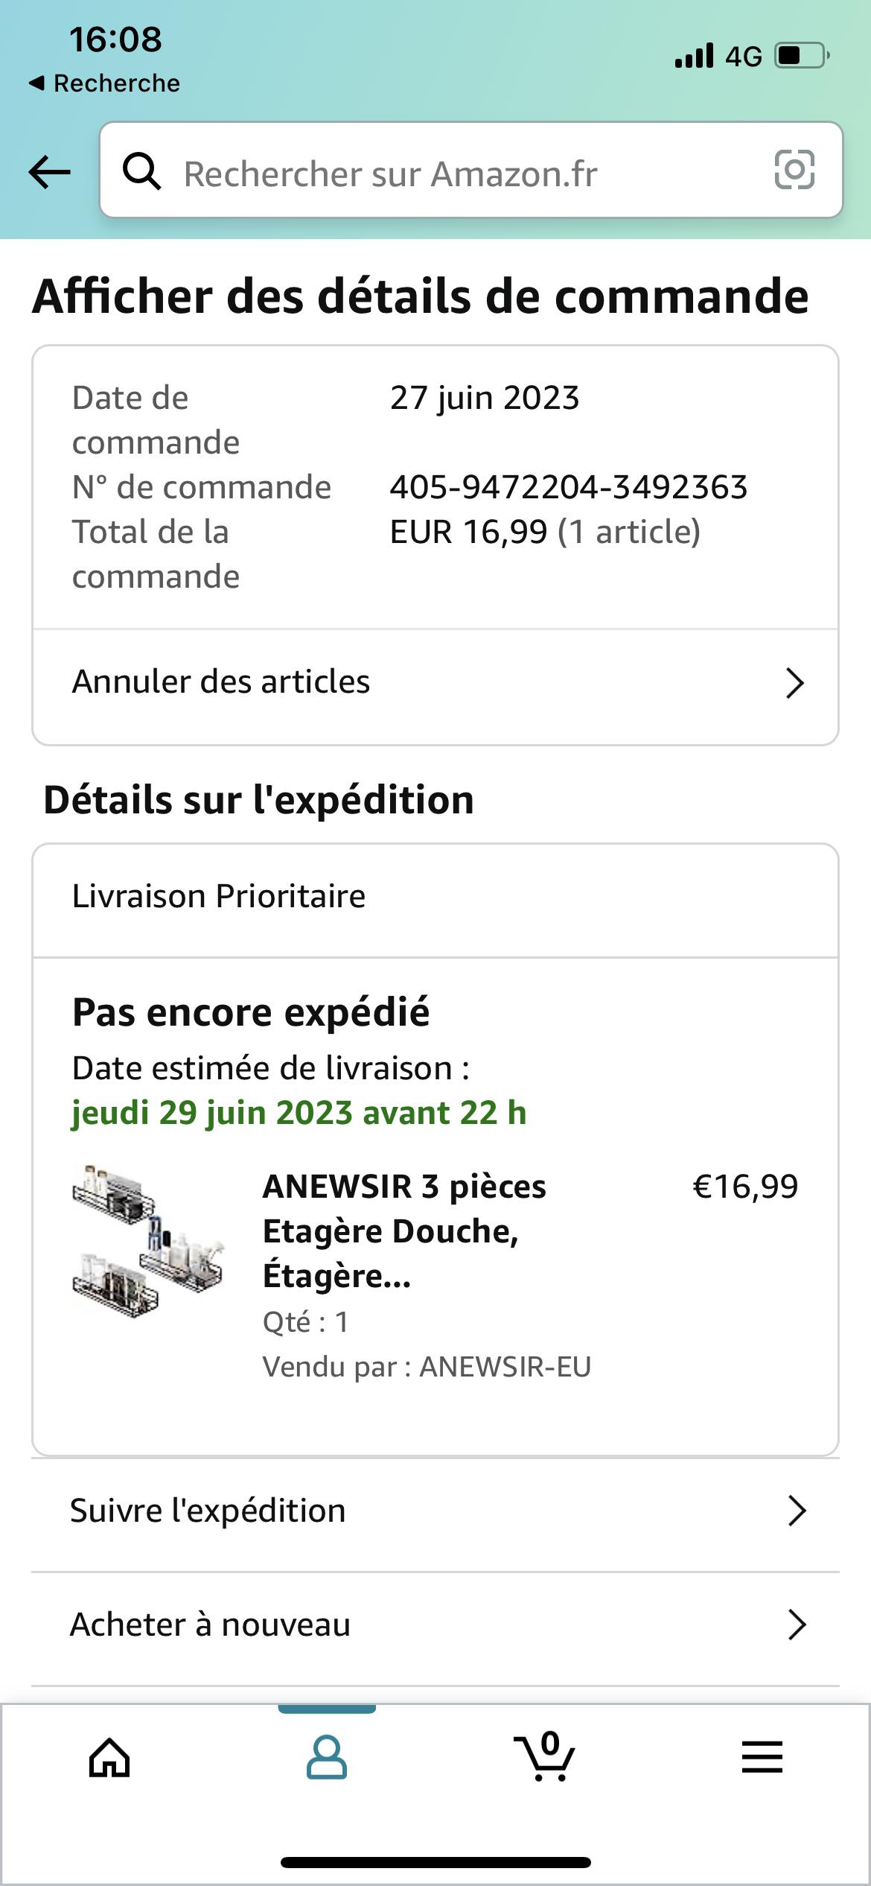Open the account profile tab icon

(x=327, y=1758)
